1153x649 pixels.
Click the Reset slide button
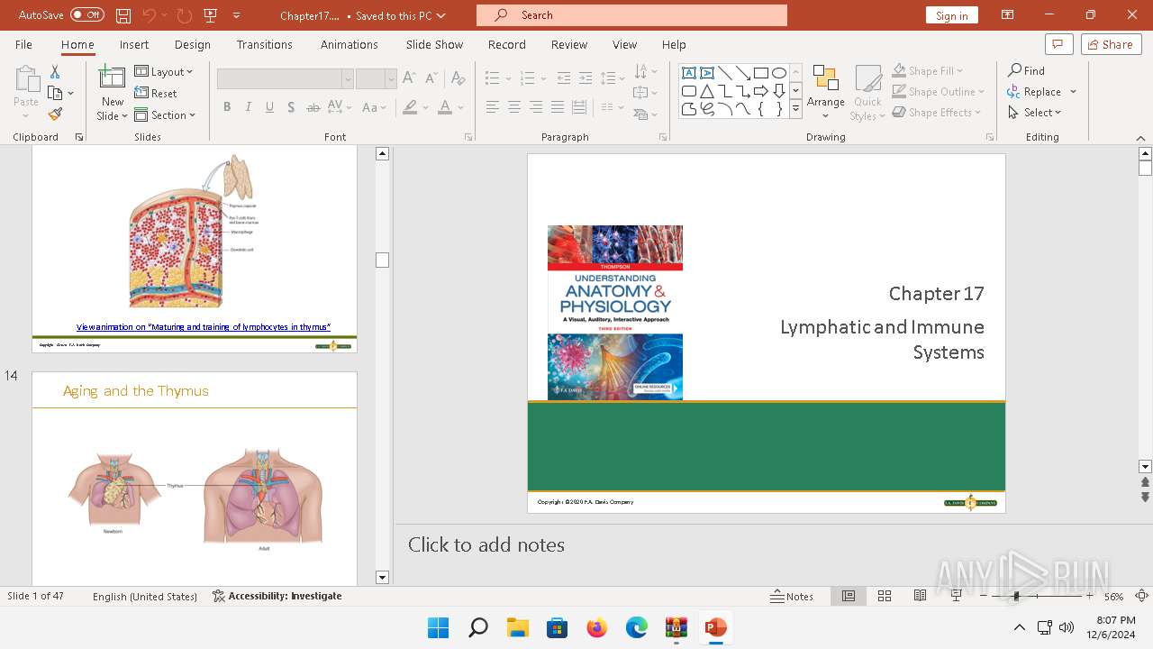156,93
